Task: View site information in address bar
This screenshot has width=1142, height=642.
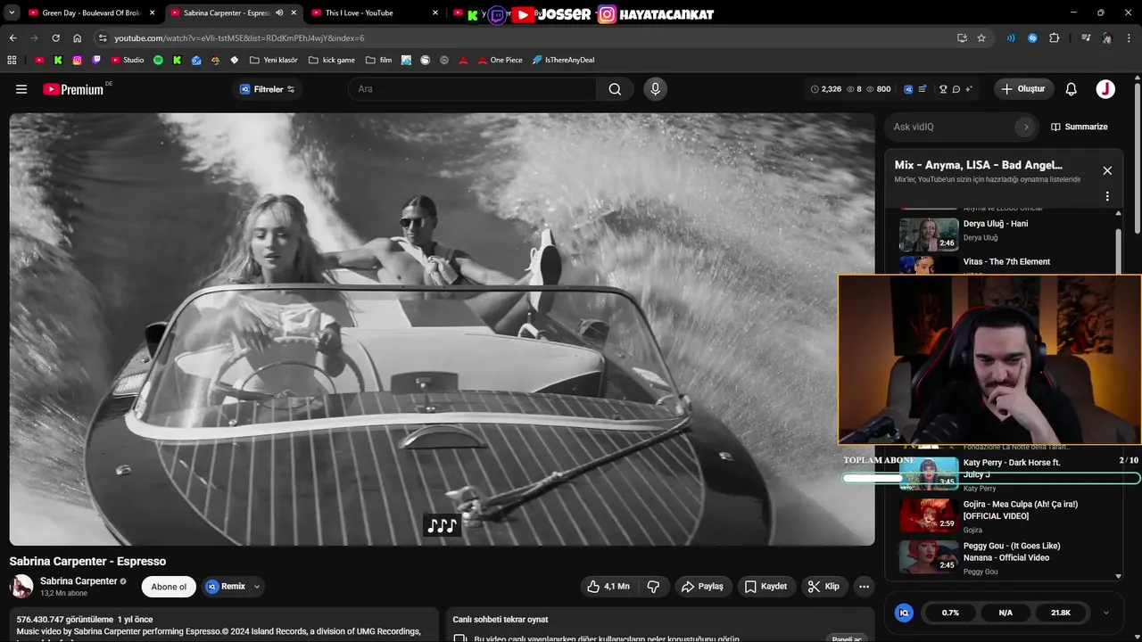Action: tap(103, 38)
